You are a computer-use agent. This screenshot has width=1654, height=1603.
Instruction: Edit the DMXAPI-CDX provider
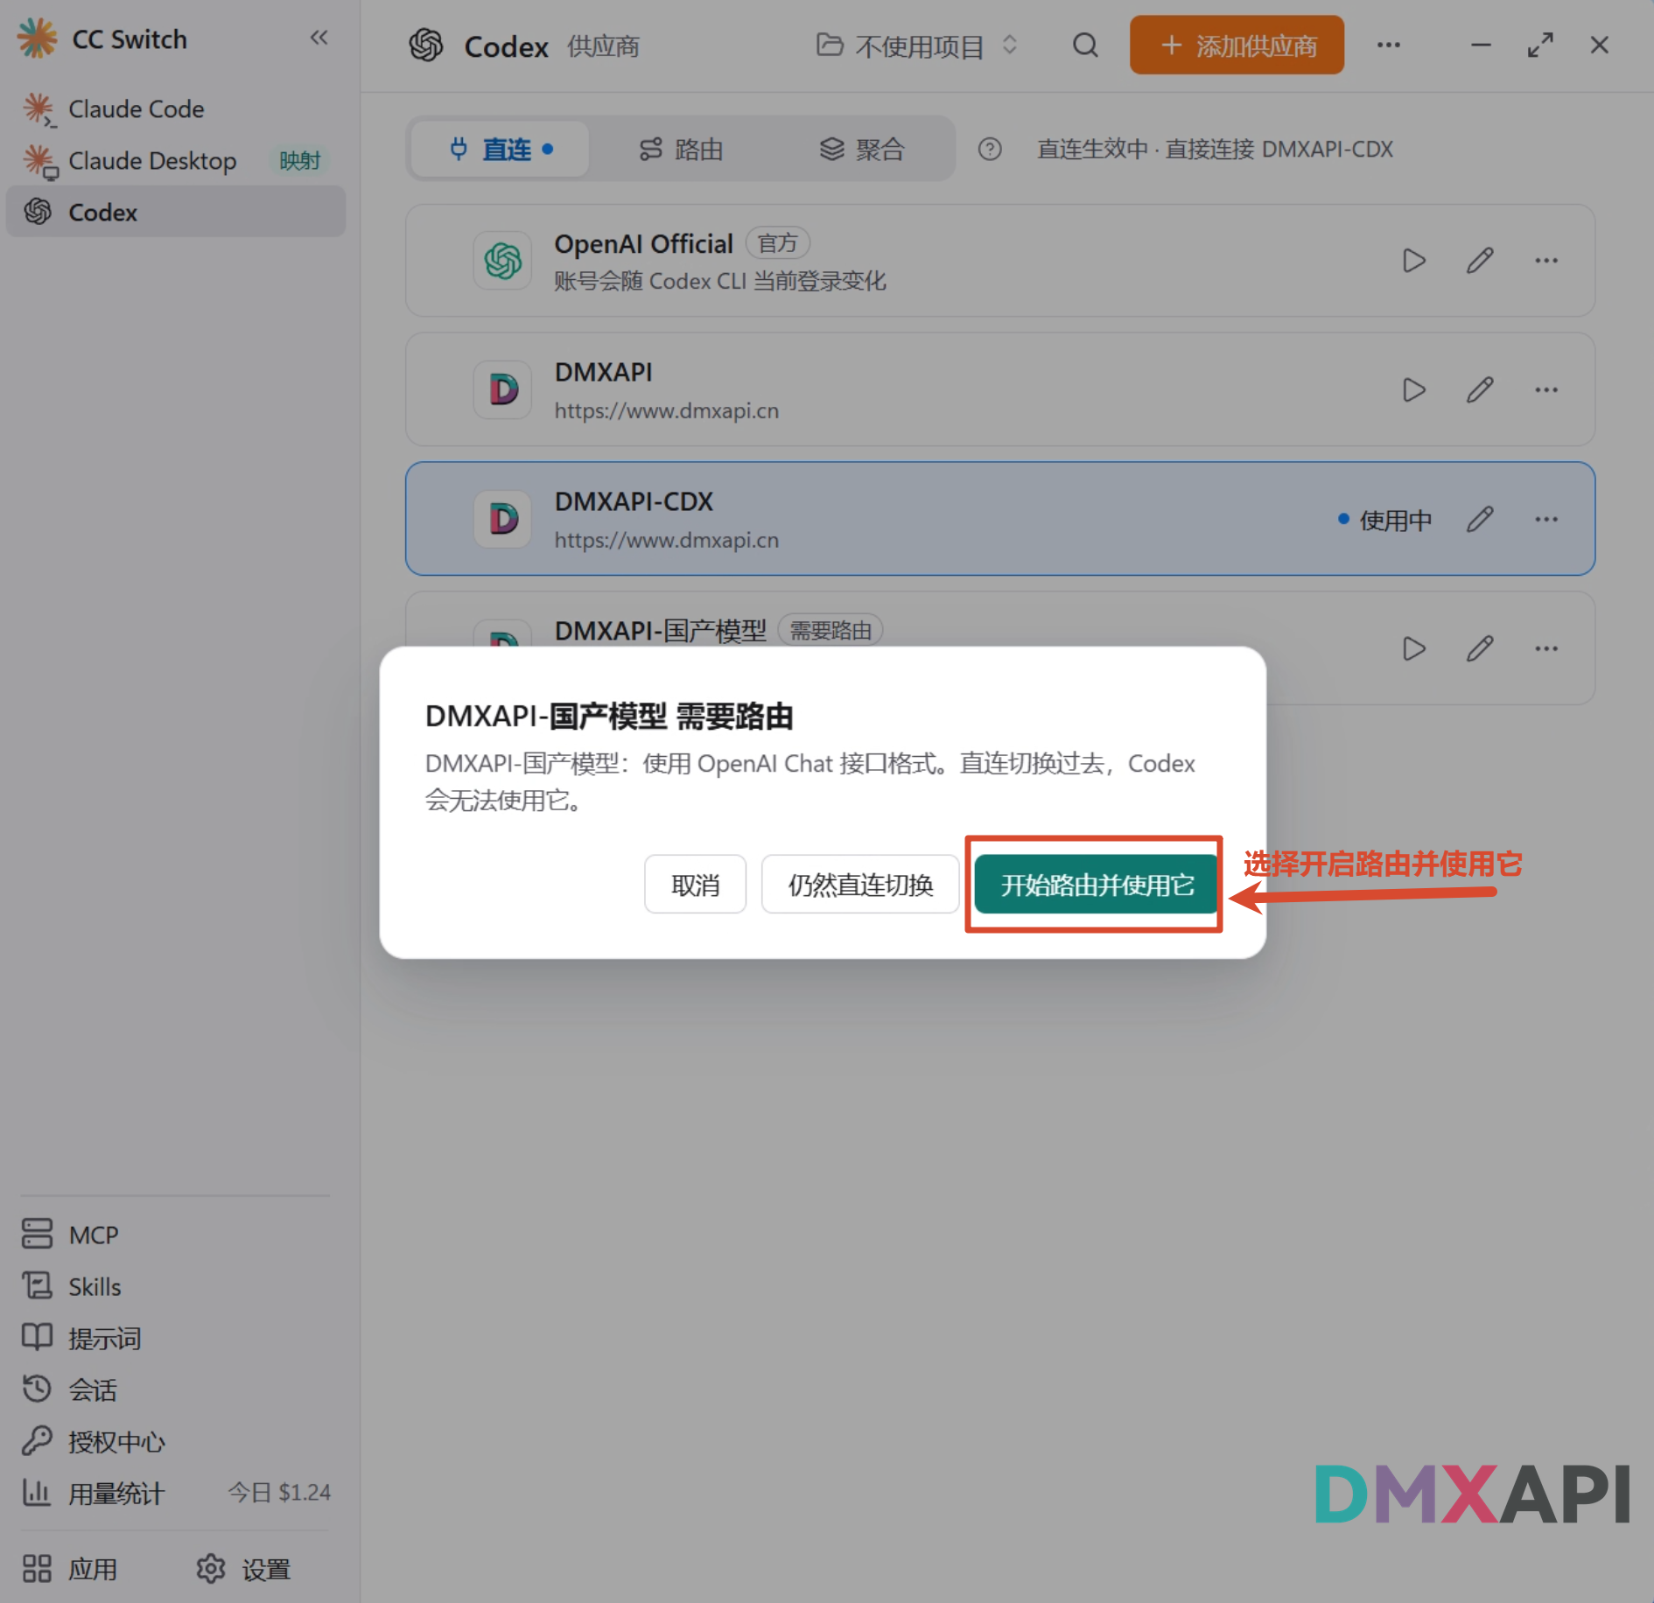click(1480, 520)
